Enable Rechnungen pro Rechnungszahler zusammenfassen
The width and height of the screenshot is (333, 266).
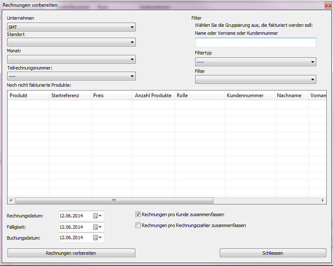pyautogui.click(x=138, y=225)
